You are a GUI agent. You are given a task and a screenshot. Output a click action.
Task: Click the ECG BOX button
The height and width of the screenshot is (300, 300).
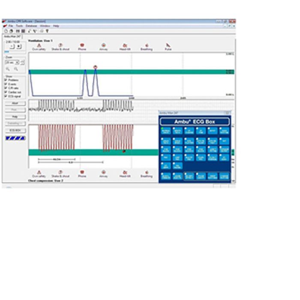click(x=15, y=130)
